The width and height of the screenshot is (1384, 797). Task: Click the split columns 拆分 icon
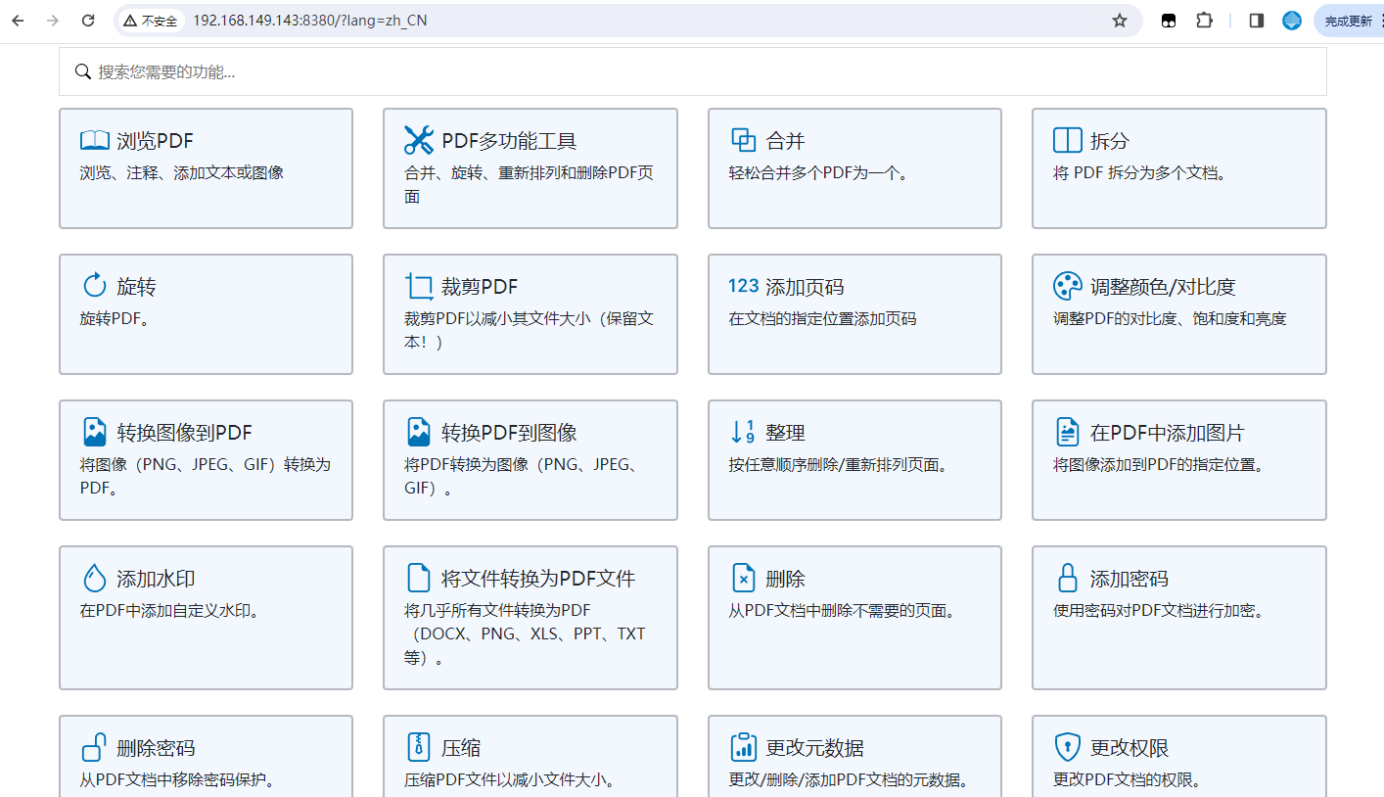pos(1067,140)
